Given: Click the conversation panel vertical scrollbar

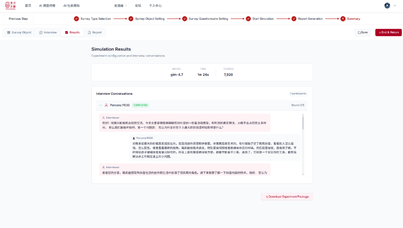Looking at the screenshot, I should click(303, 123).
